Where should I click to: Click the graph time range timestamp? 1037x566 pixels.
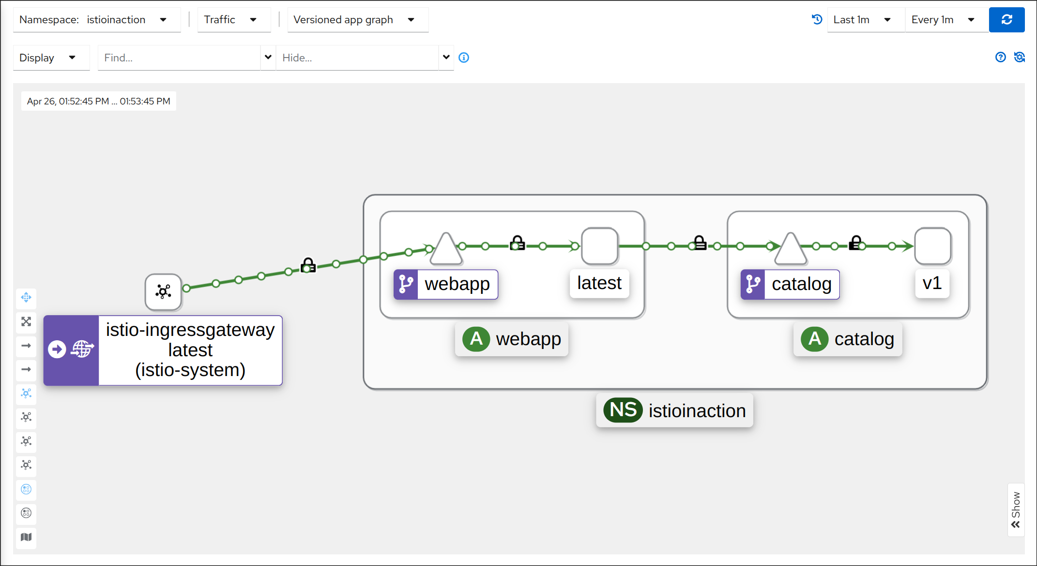coord(99,101)
